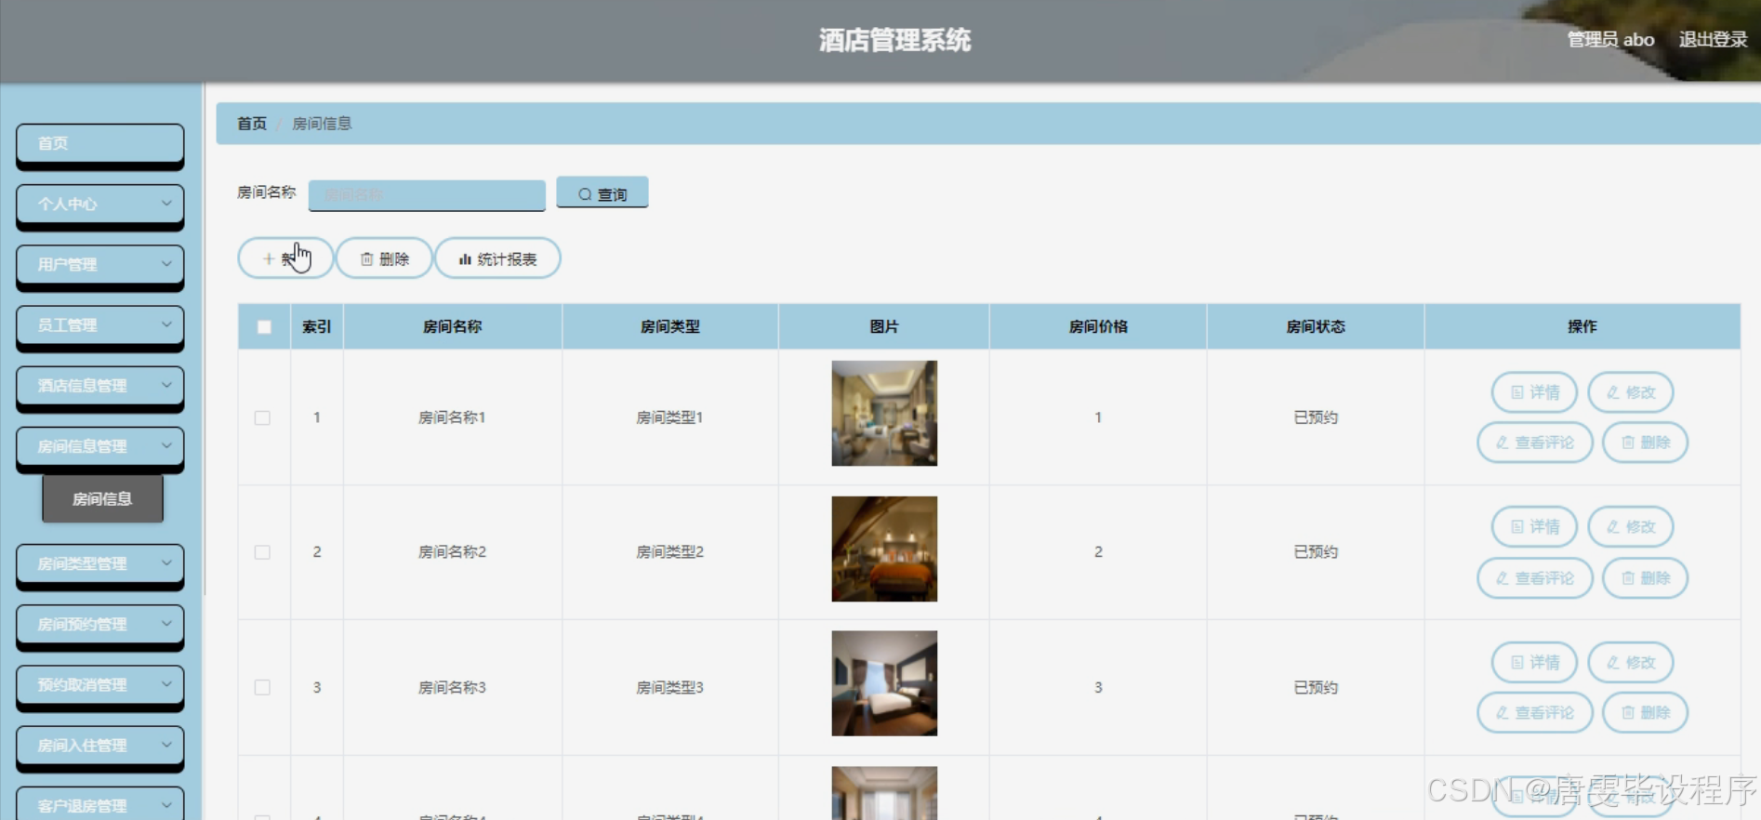Open the room image thumbnail for 房间名称3
The image size is (1761, 820).
(x=884, y=683)
